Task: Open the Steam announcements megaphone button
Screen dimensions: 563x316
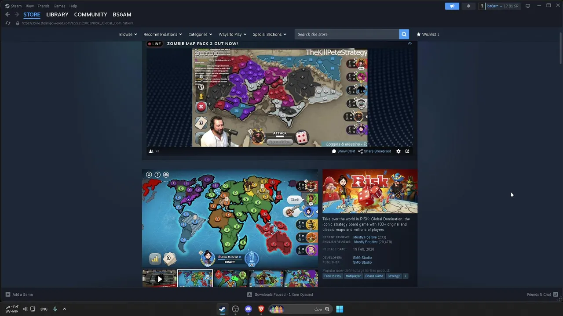Action: (452, 6)
